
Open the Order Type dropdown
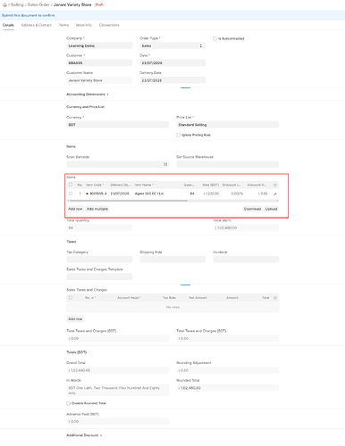172,45
